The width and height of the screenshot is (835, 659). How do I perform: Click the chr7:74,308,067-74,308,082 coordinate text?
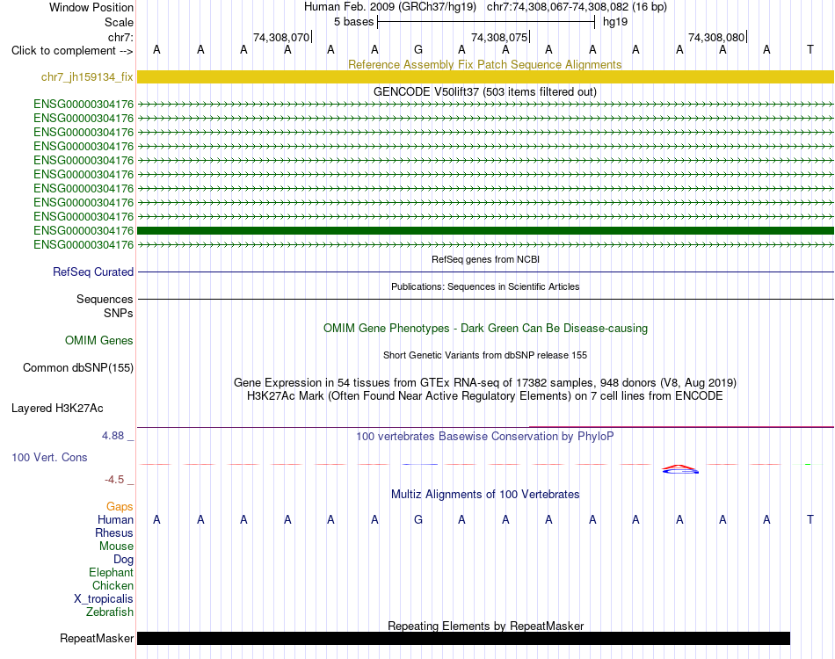pyautogui.click(x=577, y=7)
